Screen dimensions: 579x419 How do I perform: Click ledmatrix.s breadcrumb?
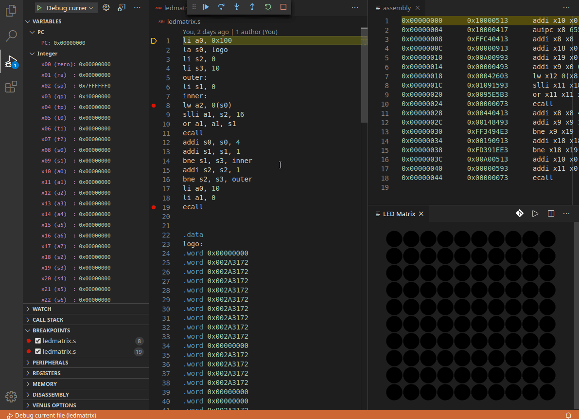[184, 21]
